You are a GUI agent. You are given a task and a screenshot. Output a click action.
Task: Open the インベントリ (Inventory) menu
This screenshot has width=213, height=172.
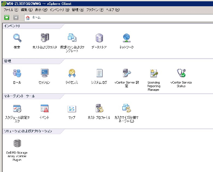pyautogui.click(x=59, y=10)
